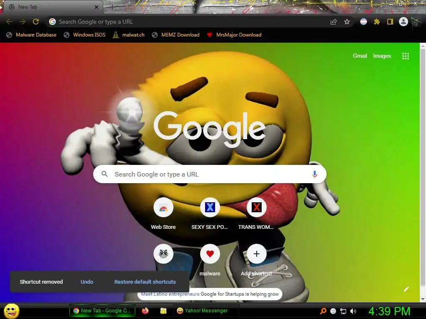Toggle the side panel icon
This screenshot has height=319, width=426.
pos(390,22)
